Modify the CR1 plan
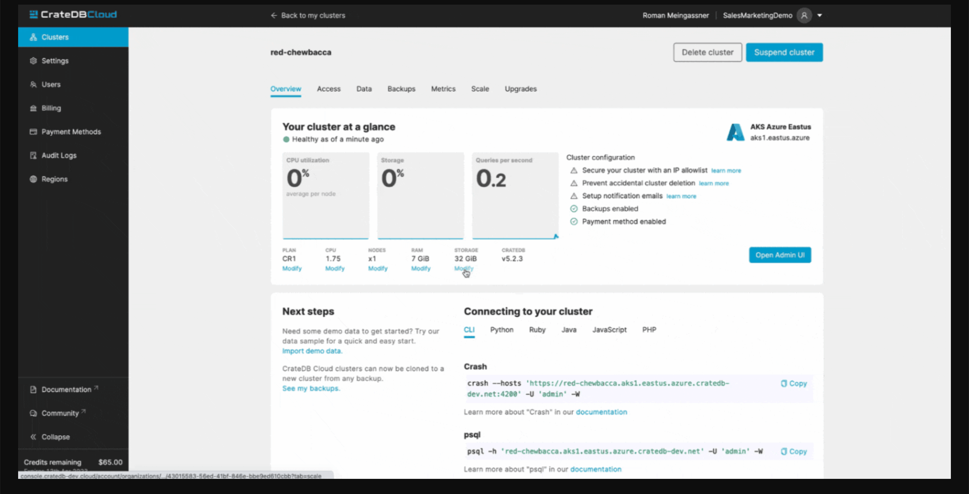 [x=292, y=268]
